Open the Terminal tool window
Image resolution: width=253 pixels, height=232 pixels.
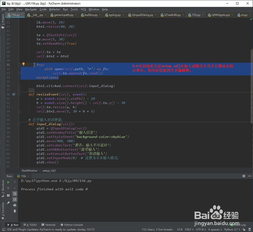pyautogui.click(x=48, y=225)
